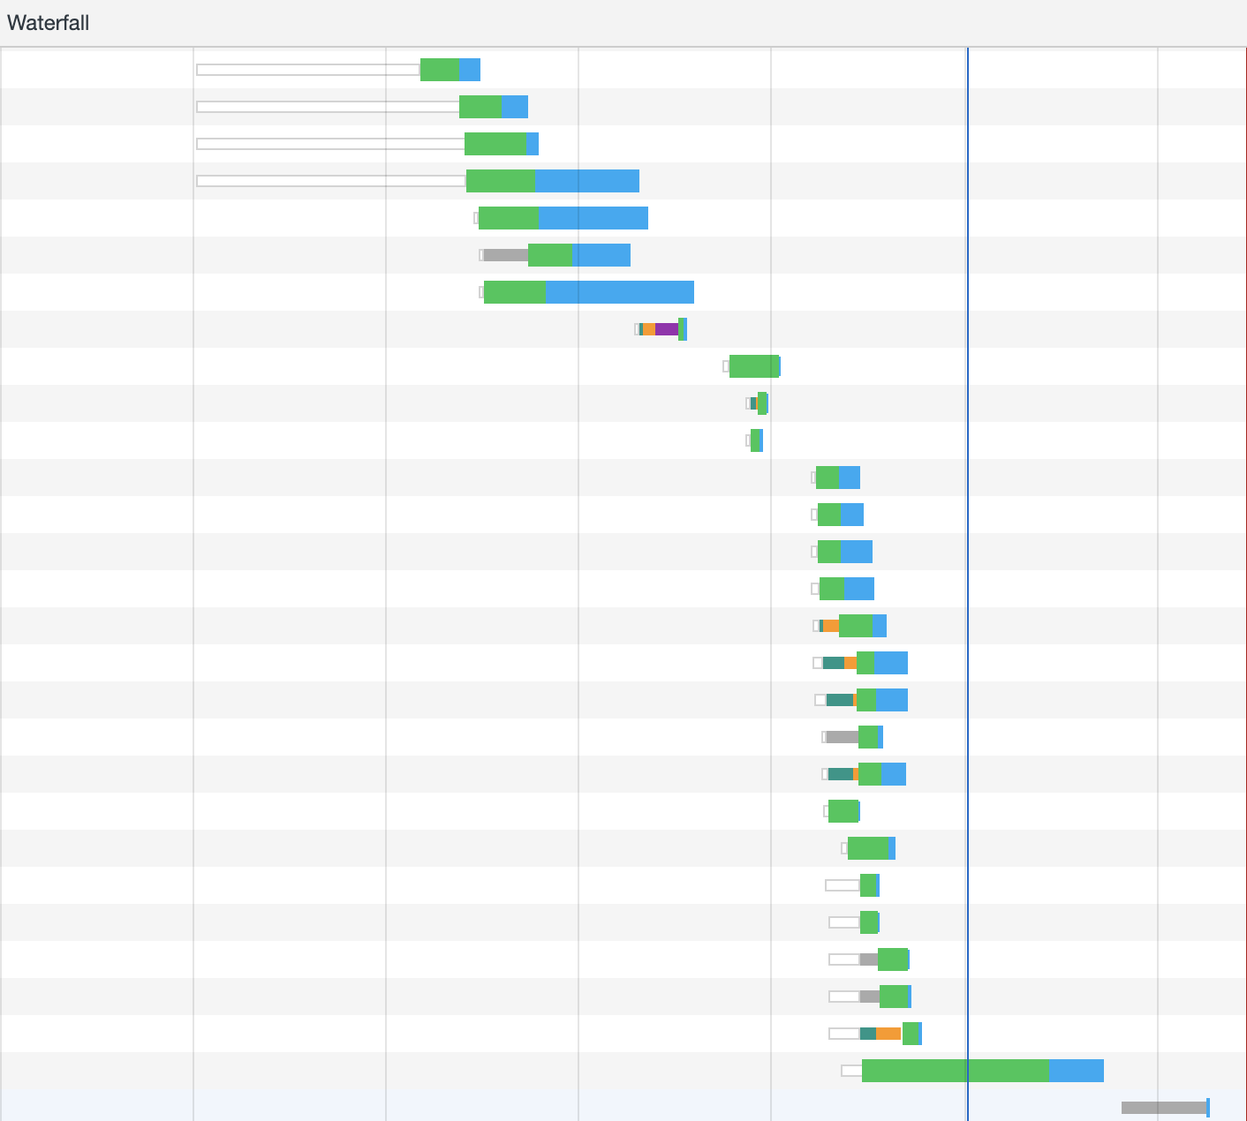1247x1121 pixels.
Task: Select the topmost request's green and blue bar
Action: (450, 70)
